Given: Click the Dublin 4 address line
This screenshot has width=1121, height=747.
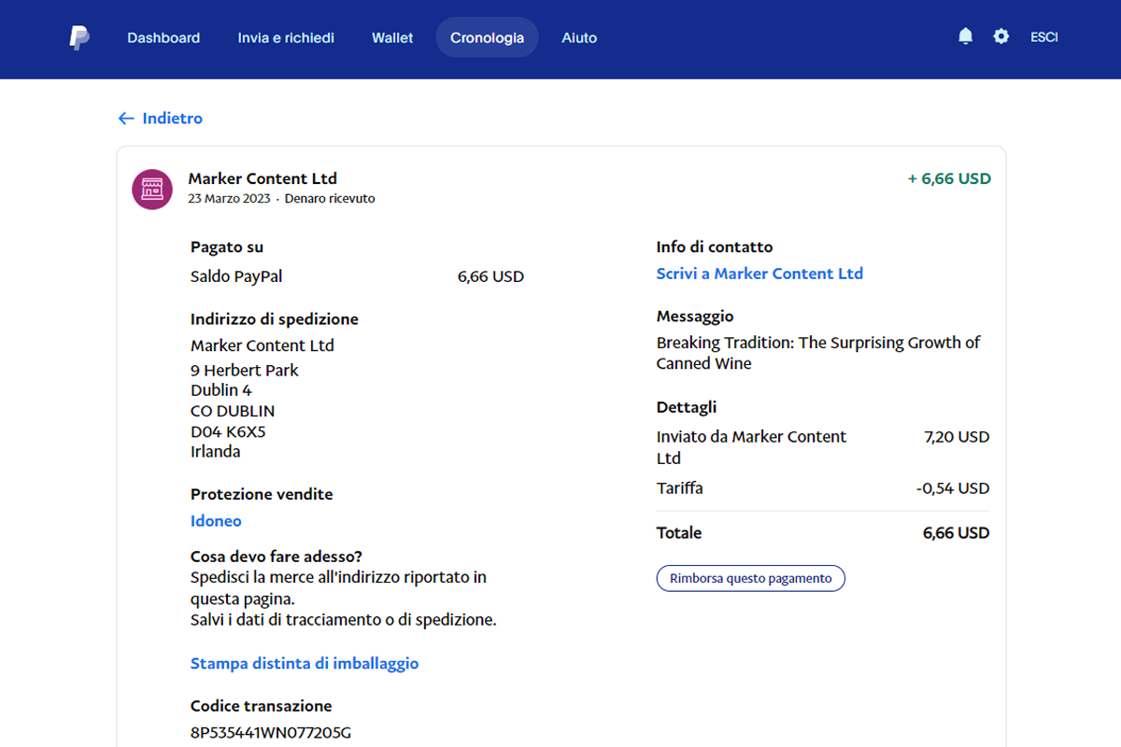Looking at the screenshot, I should (221, 390).
